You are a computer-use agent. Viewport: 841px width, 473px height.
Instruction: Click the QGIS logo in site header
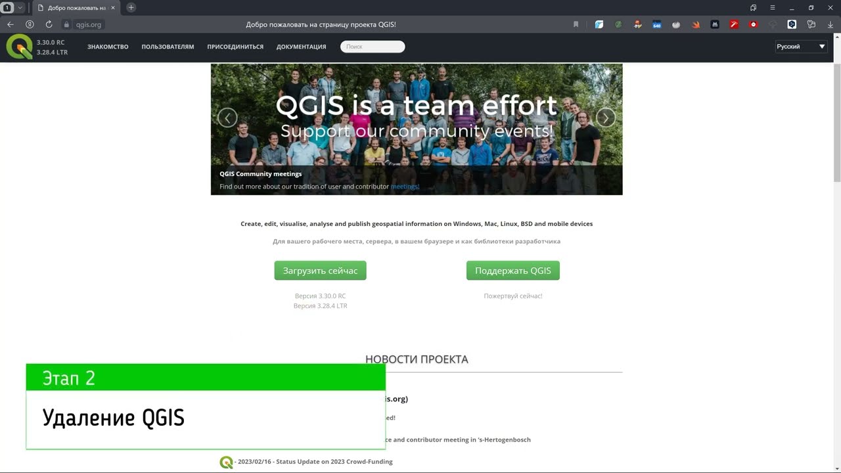coord(19,47)
